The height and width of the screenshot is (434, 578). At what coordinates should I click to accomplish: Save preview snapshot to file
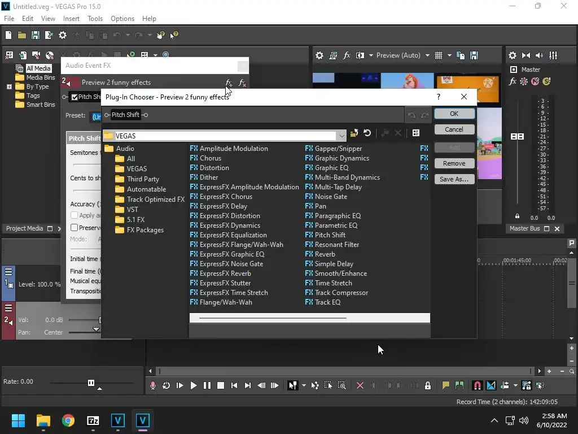[474, 55]
